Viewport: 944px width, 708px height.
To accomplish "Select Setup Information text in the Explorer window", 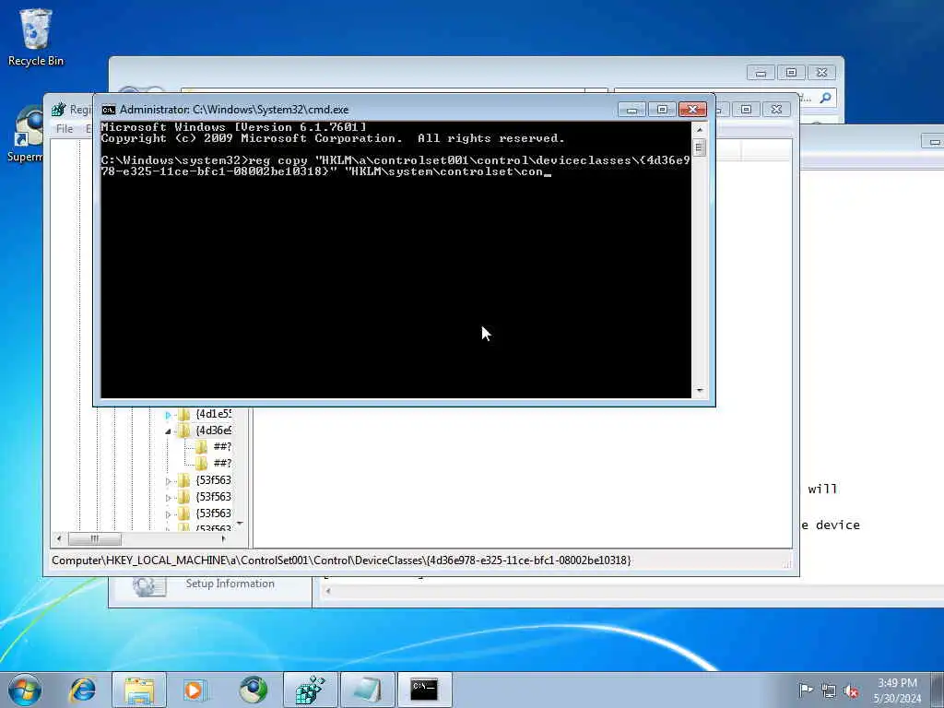I will [x=230, y=584].
